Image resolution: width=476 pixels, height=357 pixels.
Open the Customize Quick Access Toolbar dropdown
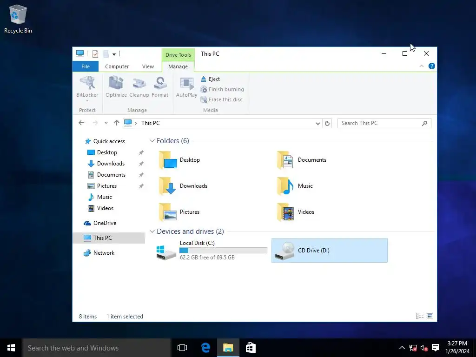click(114, 54)
